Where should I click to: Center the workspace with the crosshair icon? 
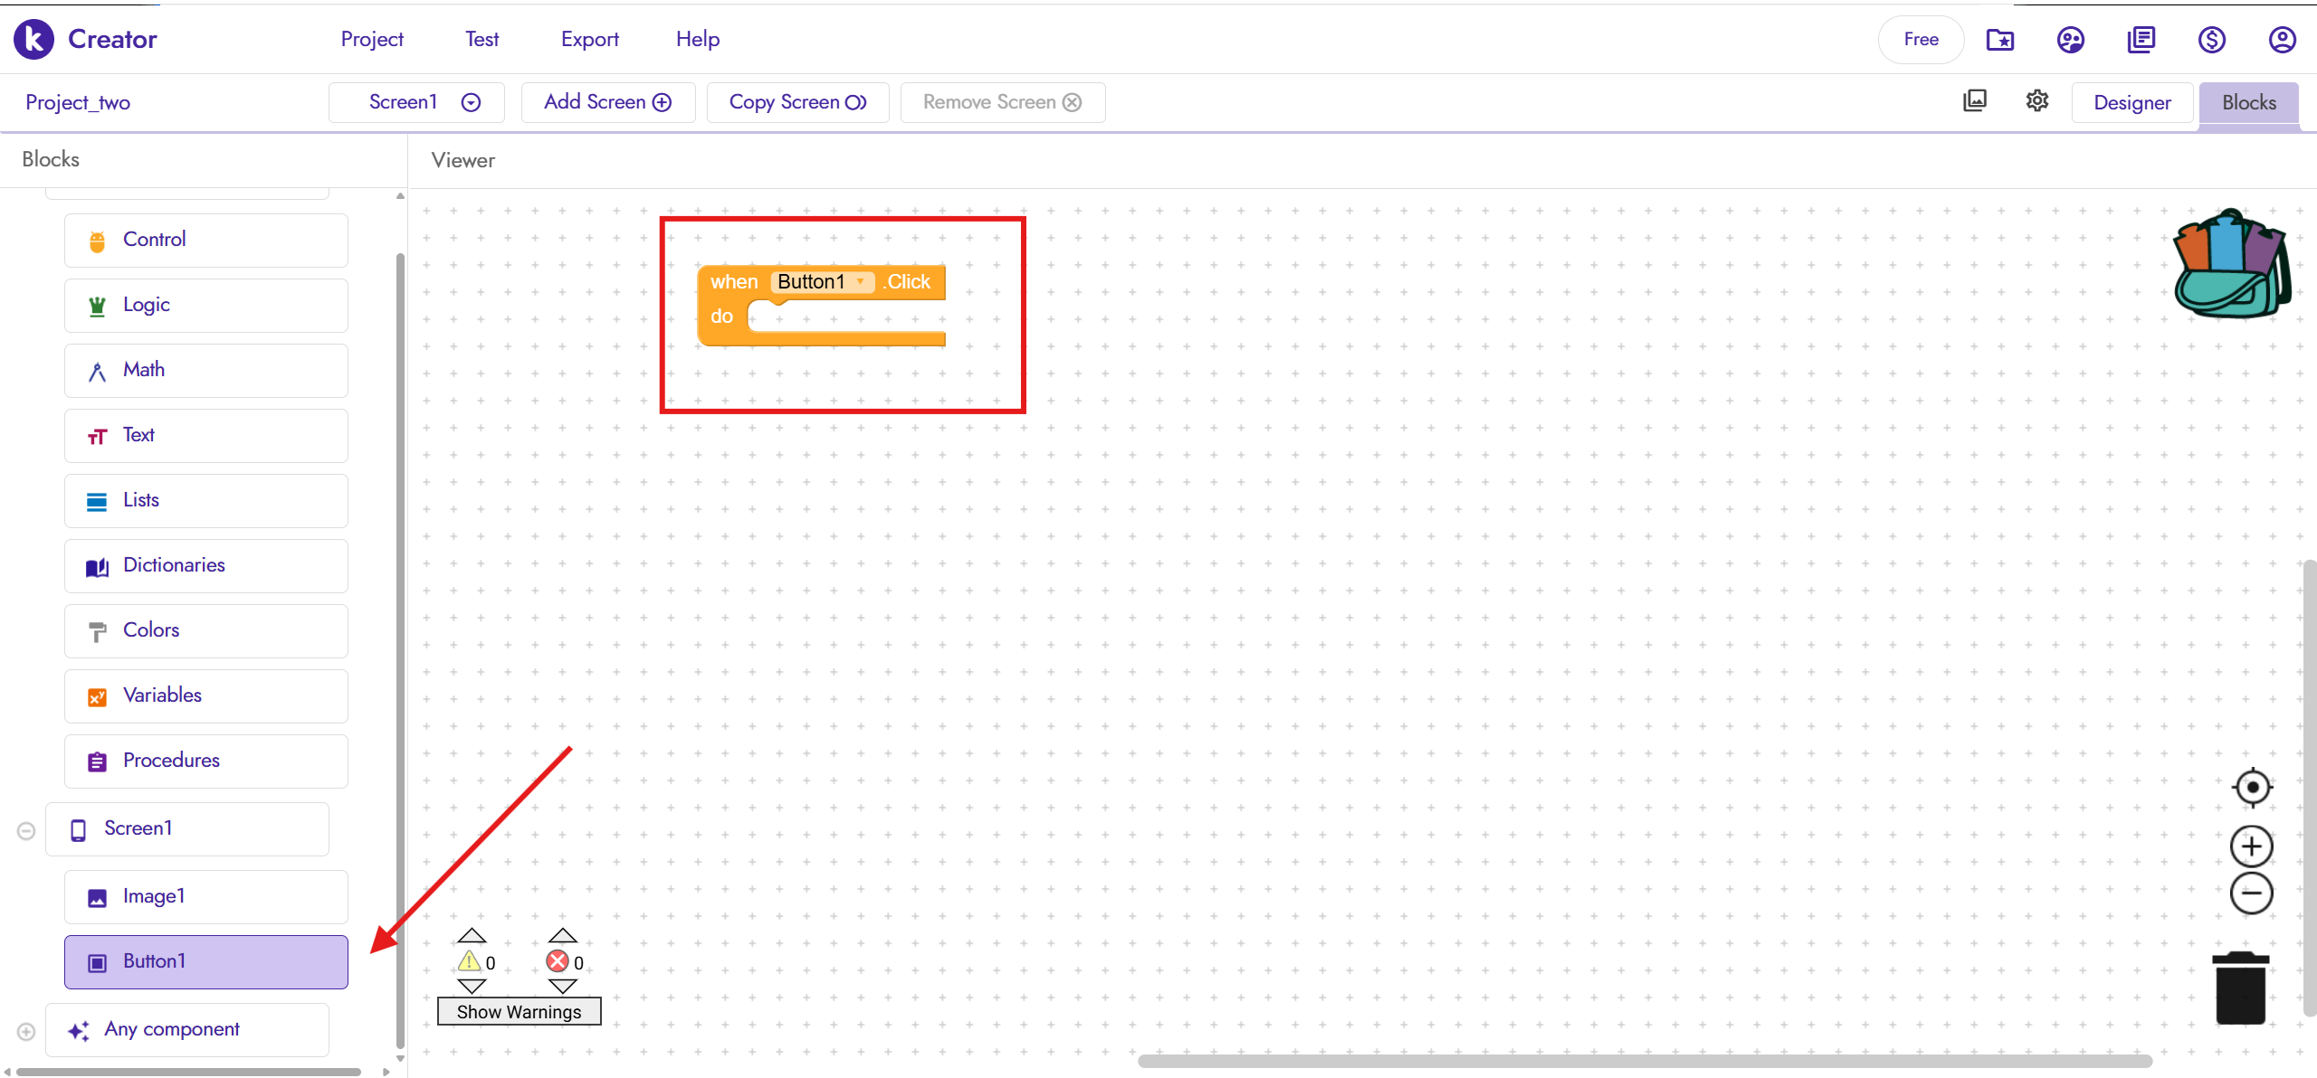(x=2252, y=787)
